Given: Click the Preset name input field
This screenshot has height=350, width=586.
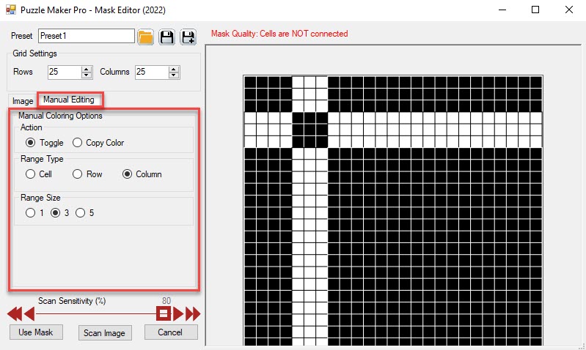Looking at the screenshot, I should tap(87, 36).
